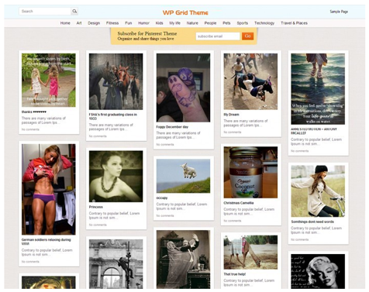Open the bull tackle photo
This screenshot has height=292, width=369.
tap(250, 81)
